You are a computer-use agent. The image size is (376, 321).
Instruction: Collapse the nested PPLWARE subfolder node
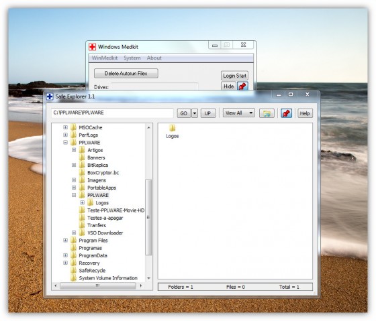[x=74, y=195]
